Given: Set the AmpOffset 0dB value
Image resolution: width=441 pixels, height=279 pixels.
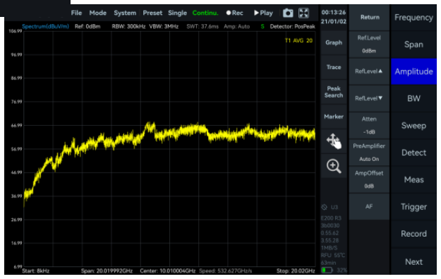Looking at the screenshot, I should click(x=370, y=179).
